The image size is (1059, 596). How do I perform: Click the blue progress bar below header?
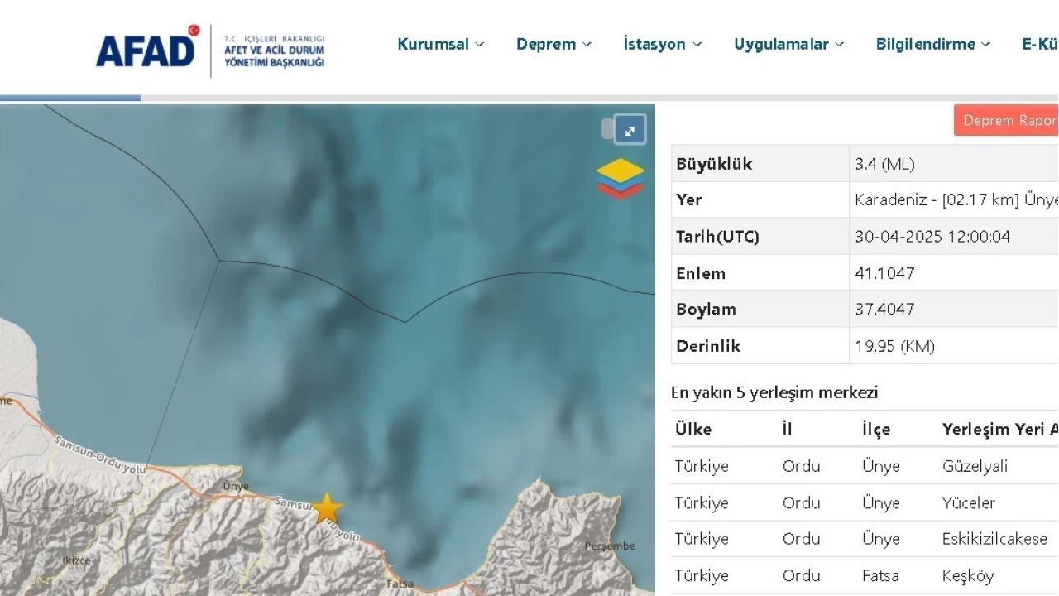point(70,98)
